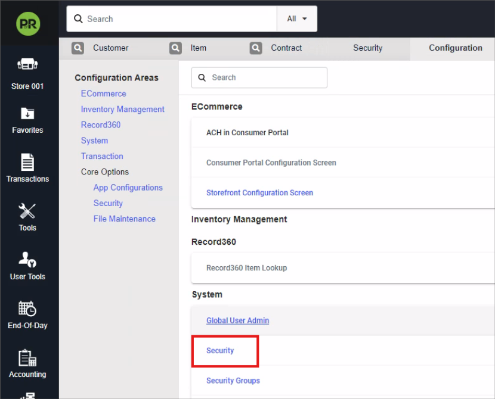Click the Customer tab search icon
Viewport: 495px width, 399px height.
[78, 48]
